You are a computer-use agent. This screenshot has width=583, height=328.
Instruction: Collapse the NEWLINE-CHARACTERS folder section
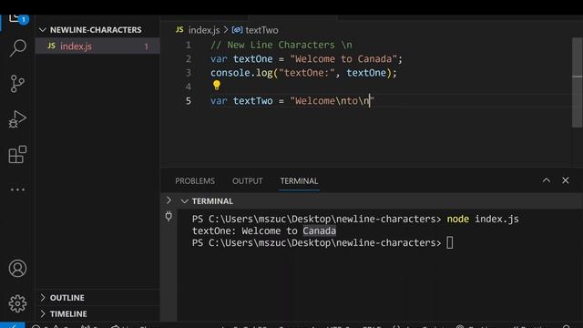(43, 30)
